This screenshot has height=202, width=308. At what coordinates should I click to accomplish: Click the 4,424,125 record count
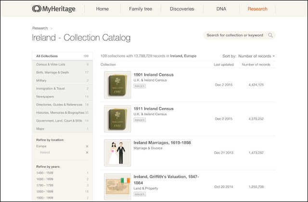pyautogui.click(x=256, y=85)
